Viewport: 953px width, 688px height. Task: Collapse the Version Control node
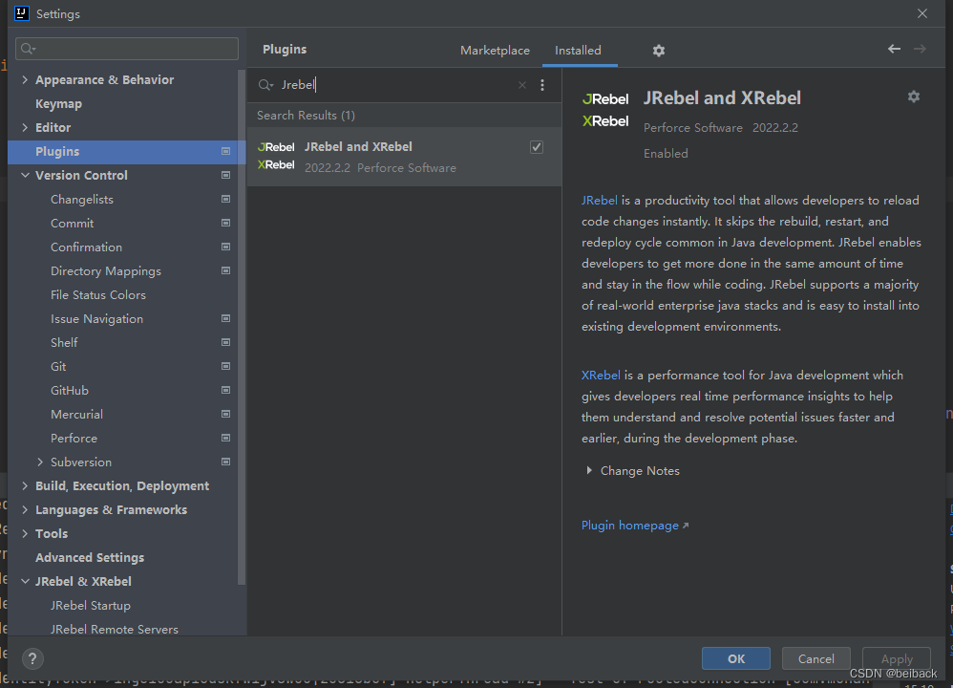[x=25, y=175]
